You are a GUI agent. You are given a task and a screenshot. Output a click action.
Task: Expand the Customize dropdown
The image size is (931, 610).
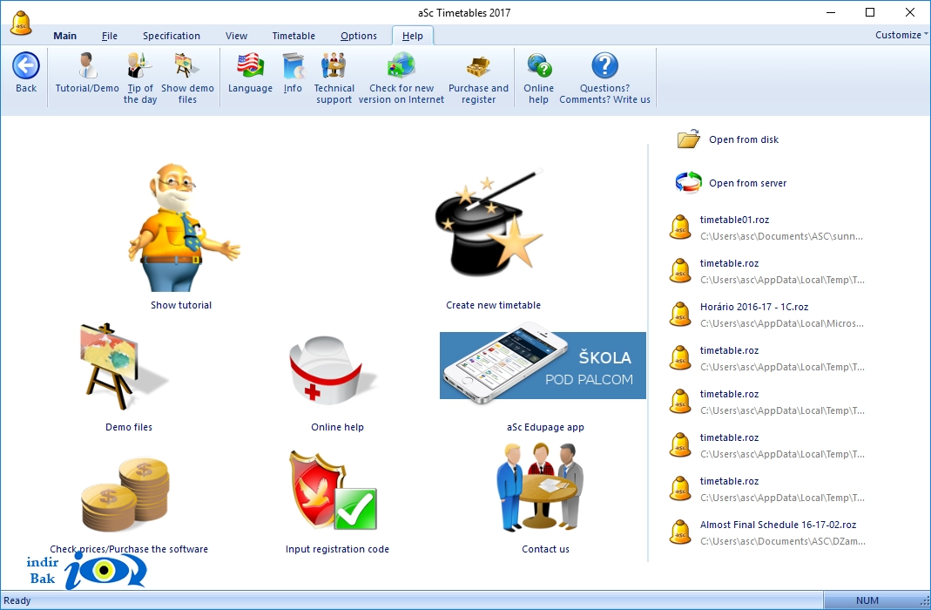pos(901,35)
